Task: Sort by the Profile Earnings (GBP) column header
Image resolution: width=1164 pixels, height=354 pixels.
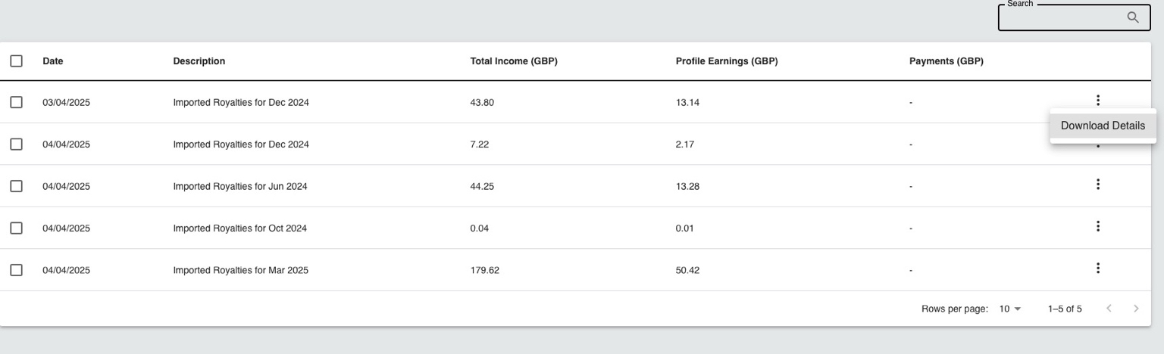Action: (x=727, y=61)
